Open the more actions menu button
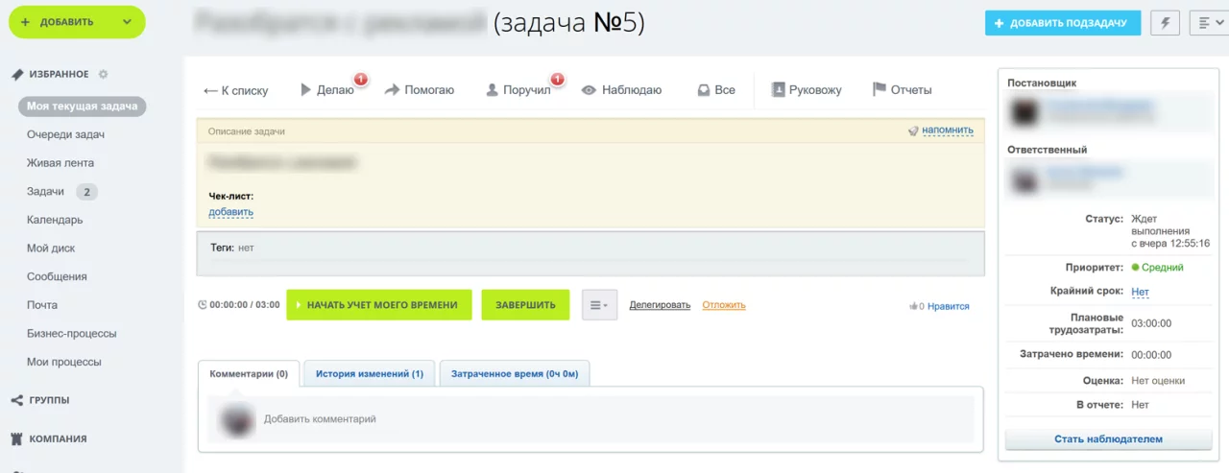1229x473 pixels. click(599, 305)
